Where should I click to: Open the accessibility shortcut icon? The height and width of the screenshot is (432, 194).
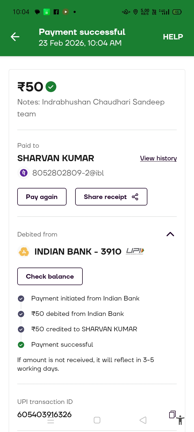[x=180, y=420]
